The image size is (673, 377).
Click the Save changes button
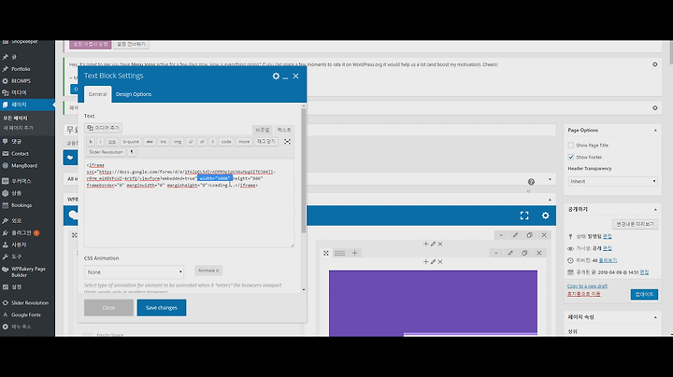click(162, 308)
